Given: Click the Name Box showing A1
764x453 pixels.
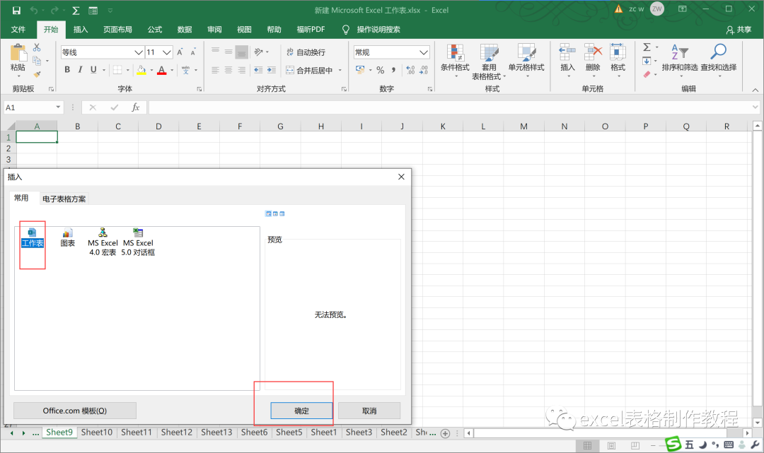Looking at the screenshot, I should coord(28,107).
